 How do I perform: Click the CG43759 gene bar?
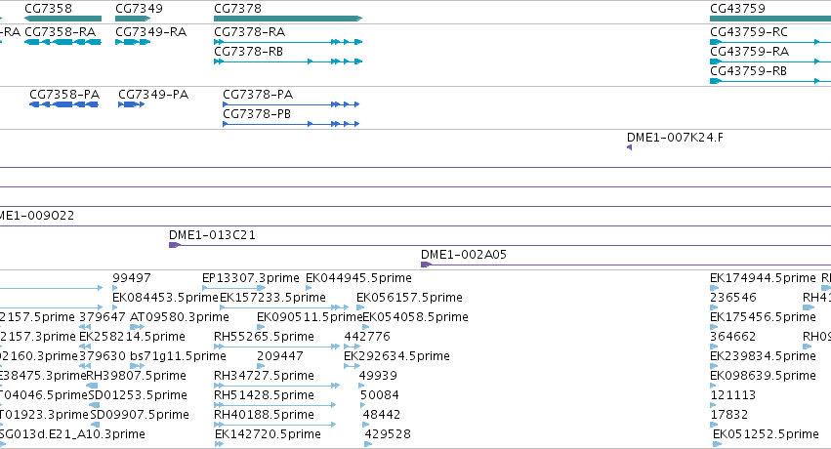[x=770, y=19]
